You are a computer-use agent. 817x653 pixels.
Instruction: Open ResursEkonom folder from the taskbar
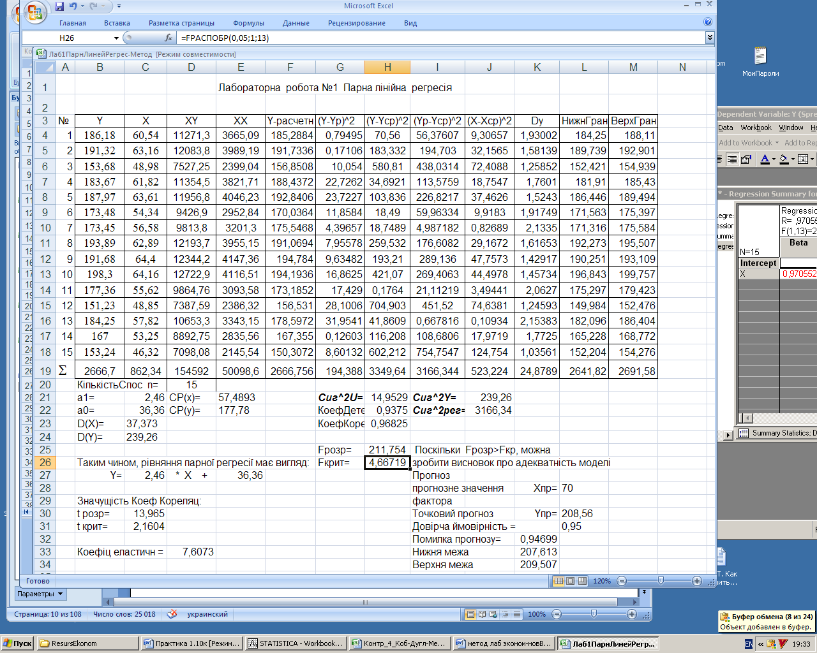(x=87, y=643)
